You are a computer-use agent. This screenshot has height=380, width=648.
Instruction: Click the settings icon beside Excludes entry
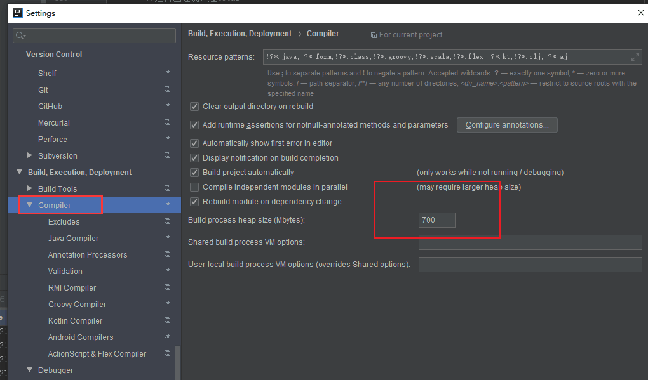pyautogui.click(x=167, y=221)
